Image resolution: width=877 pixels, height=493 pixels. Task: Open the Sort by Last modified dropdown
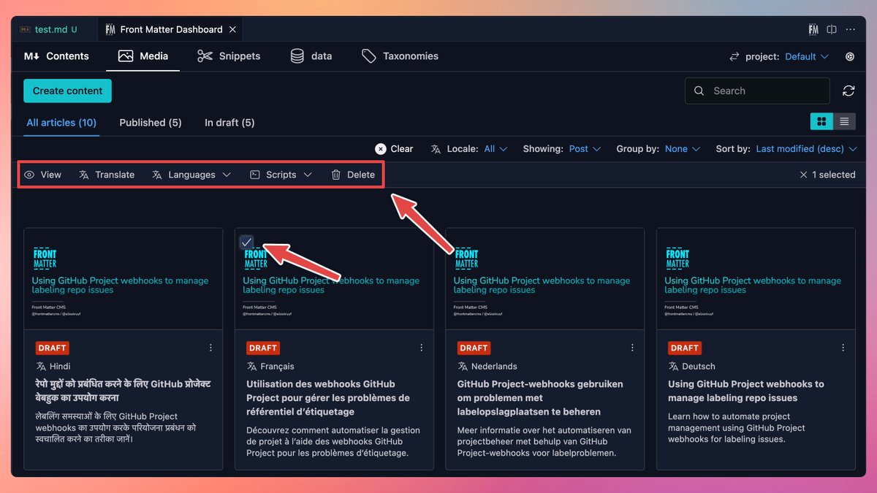point(806,148)
